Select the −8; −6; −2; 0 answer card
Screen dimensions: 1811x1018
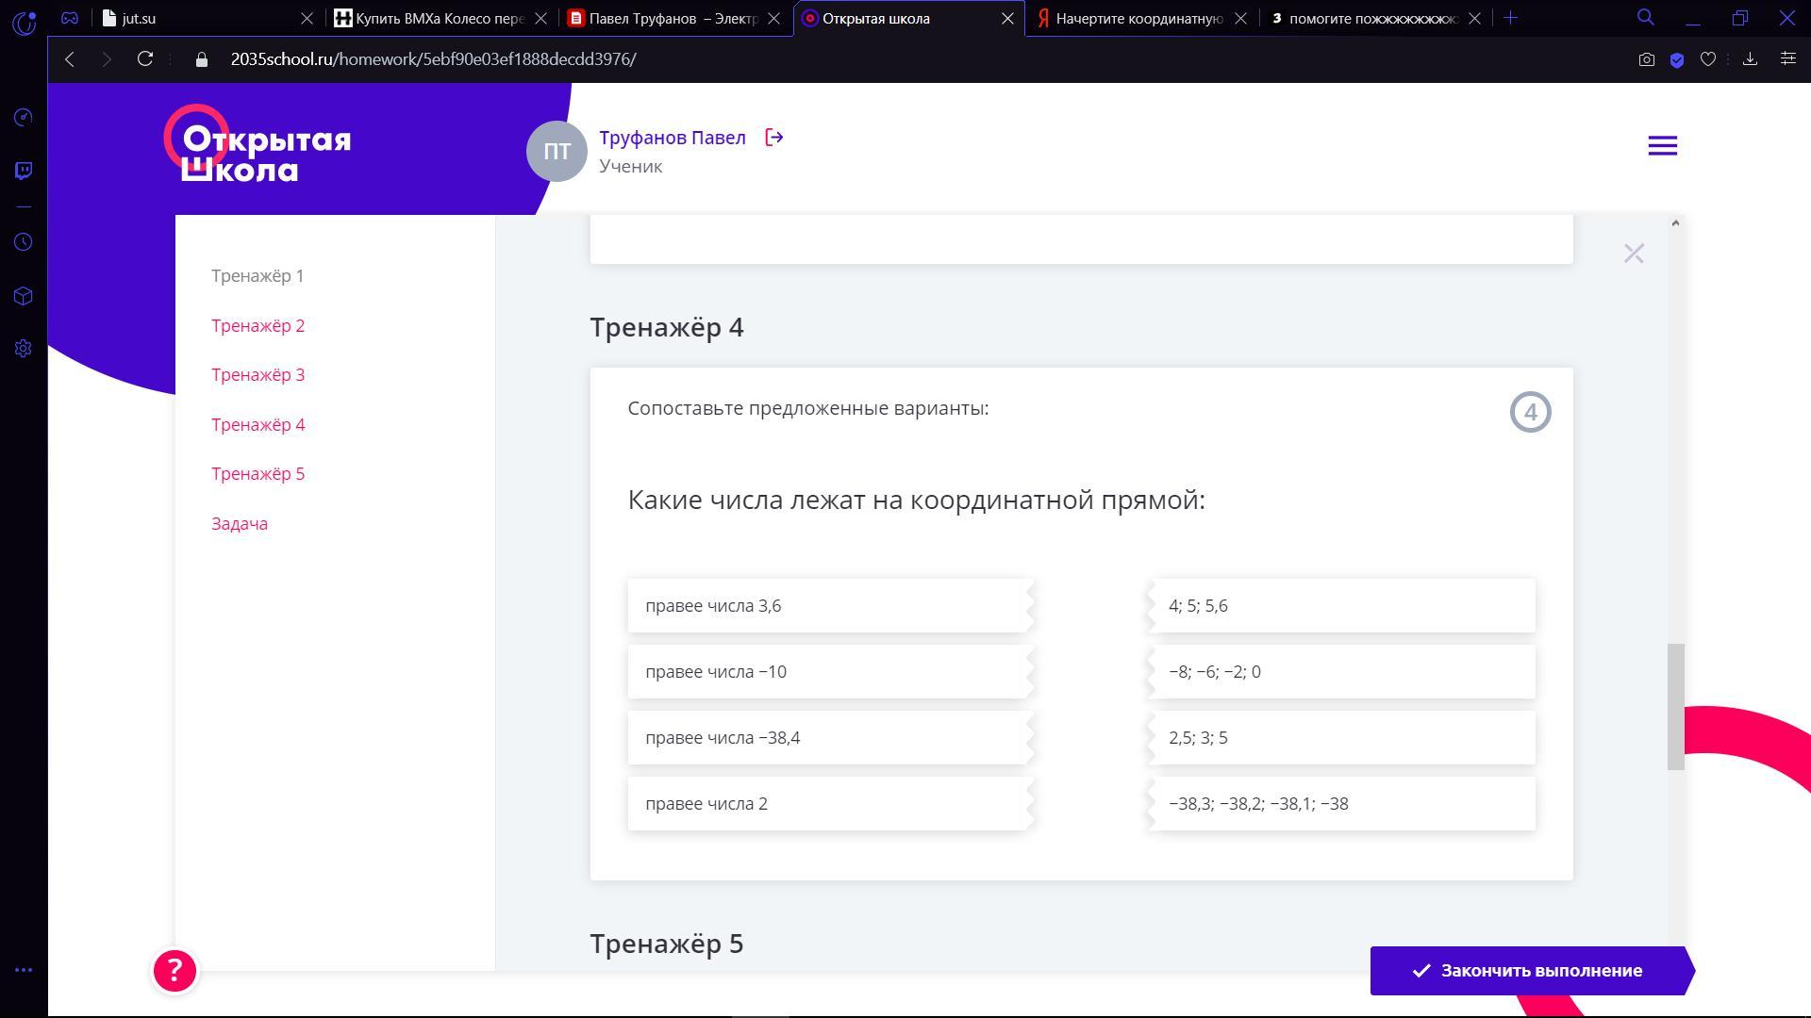[x=1341, y=672]
